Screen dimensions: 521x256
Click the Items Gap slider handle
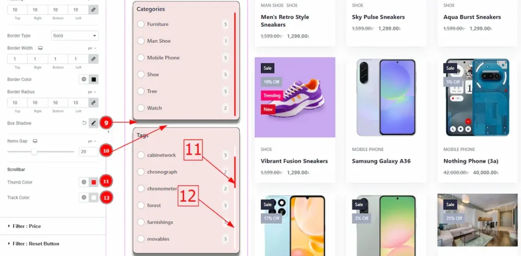coord(34,151)
